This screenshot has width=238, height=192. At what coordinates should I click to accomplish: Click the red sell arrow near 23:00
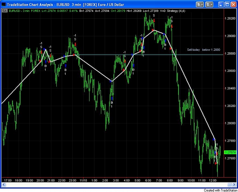point(75,44)
